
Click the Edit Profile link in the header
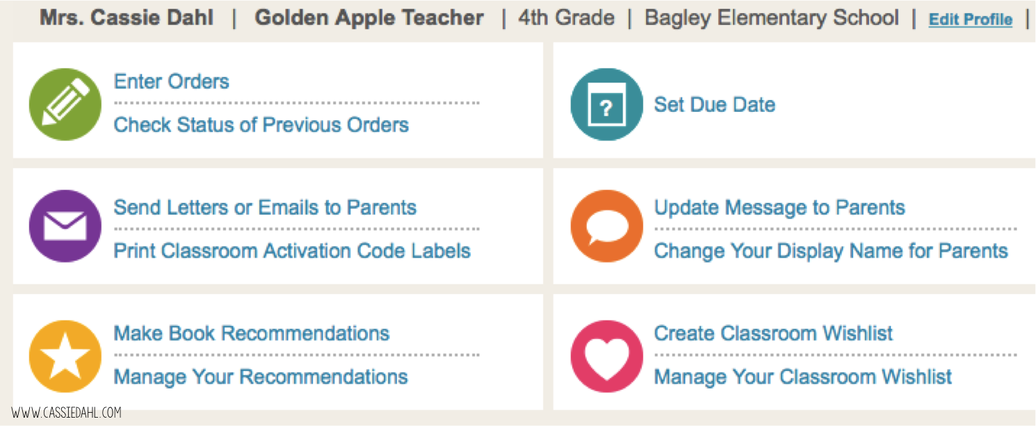click(x=971, y=19)
